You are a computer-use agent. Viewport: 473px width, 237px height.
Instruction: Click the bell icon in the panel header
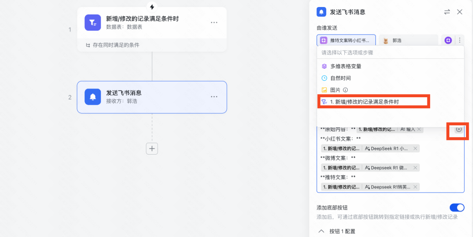click(x=321, y=12)
